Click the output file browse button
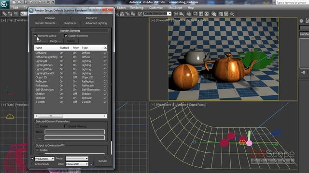Viewport: 309px width, 173px height. [39, 138]
